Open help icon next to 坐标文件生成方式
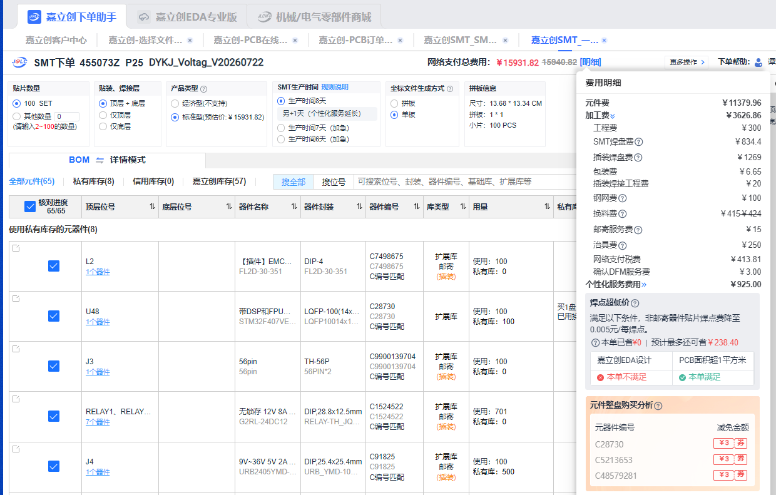 coord(450,89)
